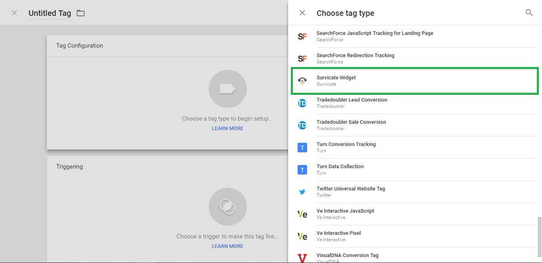Screen dimensions: 542x263
Task: Open LEARN MORE link in Tag Configuration
Action: [228, 128]
